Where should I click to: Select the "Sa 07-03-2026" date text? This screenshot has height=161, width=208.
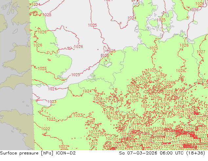pos(139,153)
